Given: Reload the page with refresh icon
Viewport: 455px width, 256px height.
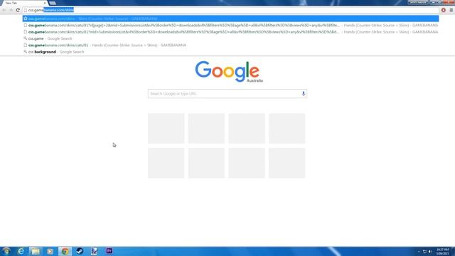Looking at the screenshot, I should pyautogui.click(x=18, y=10).
